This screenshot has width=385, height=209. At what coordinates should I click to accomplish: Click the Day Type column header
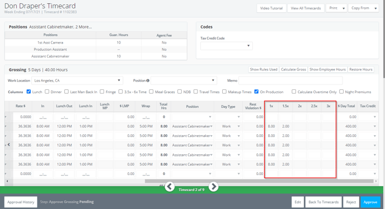pyautogui.click(x=228, y=106)
